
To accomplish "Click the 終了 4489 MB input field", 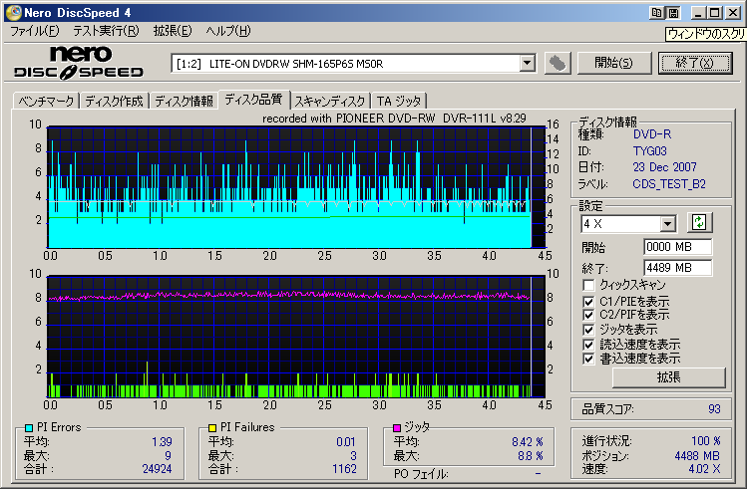I will tap(678, 268).
